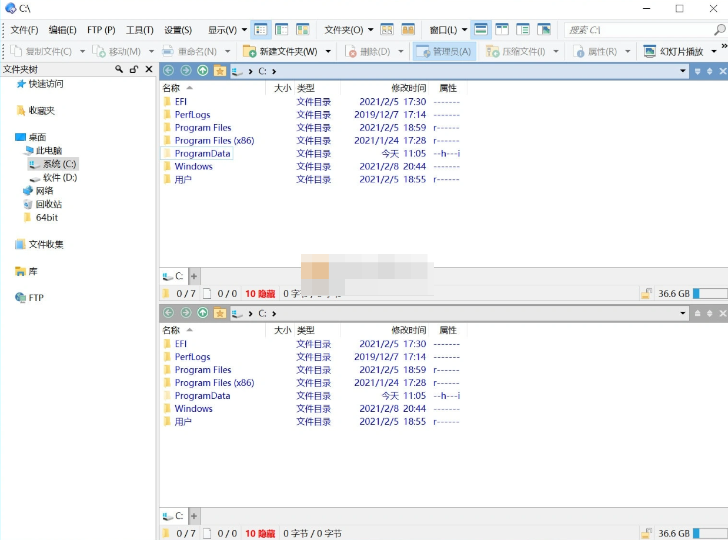Toggle the folder tree lock icon

133,69
